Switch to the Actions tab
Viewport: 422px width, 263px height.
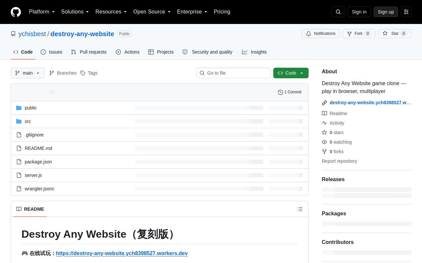click(128, 52)
